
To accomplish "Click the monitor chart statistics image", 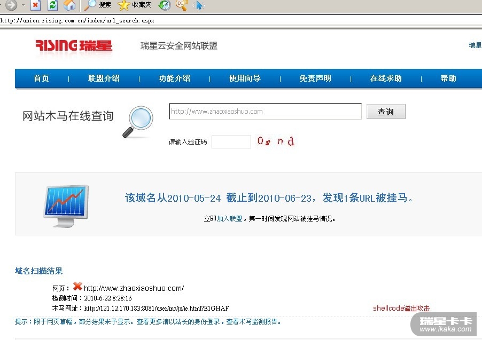I will (66, 206).
